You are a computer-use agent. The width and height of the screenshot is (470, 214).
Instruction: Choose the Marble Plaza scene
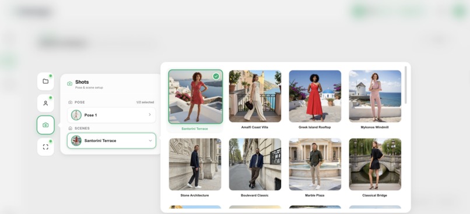pyautogui.click(x=315, y=168)
